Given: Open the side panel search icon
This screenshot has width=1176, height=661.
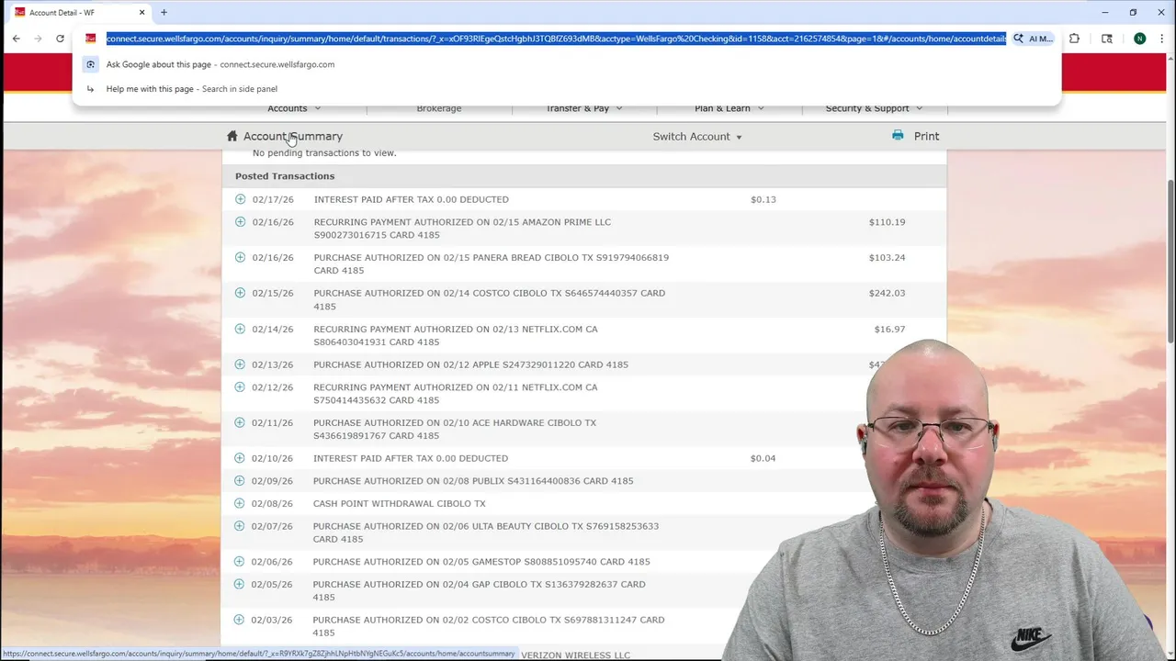Looking at the screenshot, I should (x=1106, y=39).
